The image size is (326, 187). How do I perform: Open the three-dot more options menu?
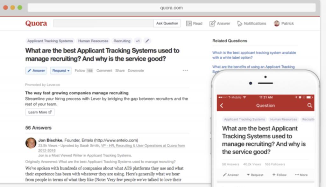click(x=185, y=70)
